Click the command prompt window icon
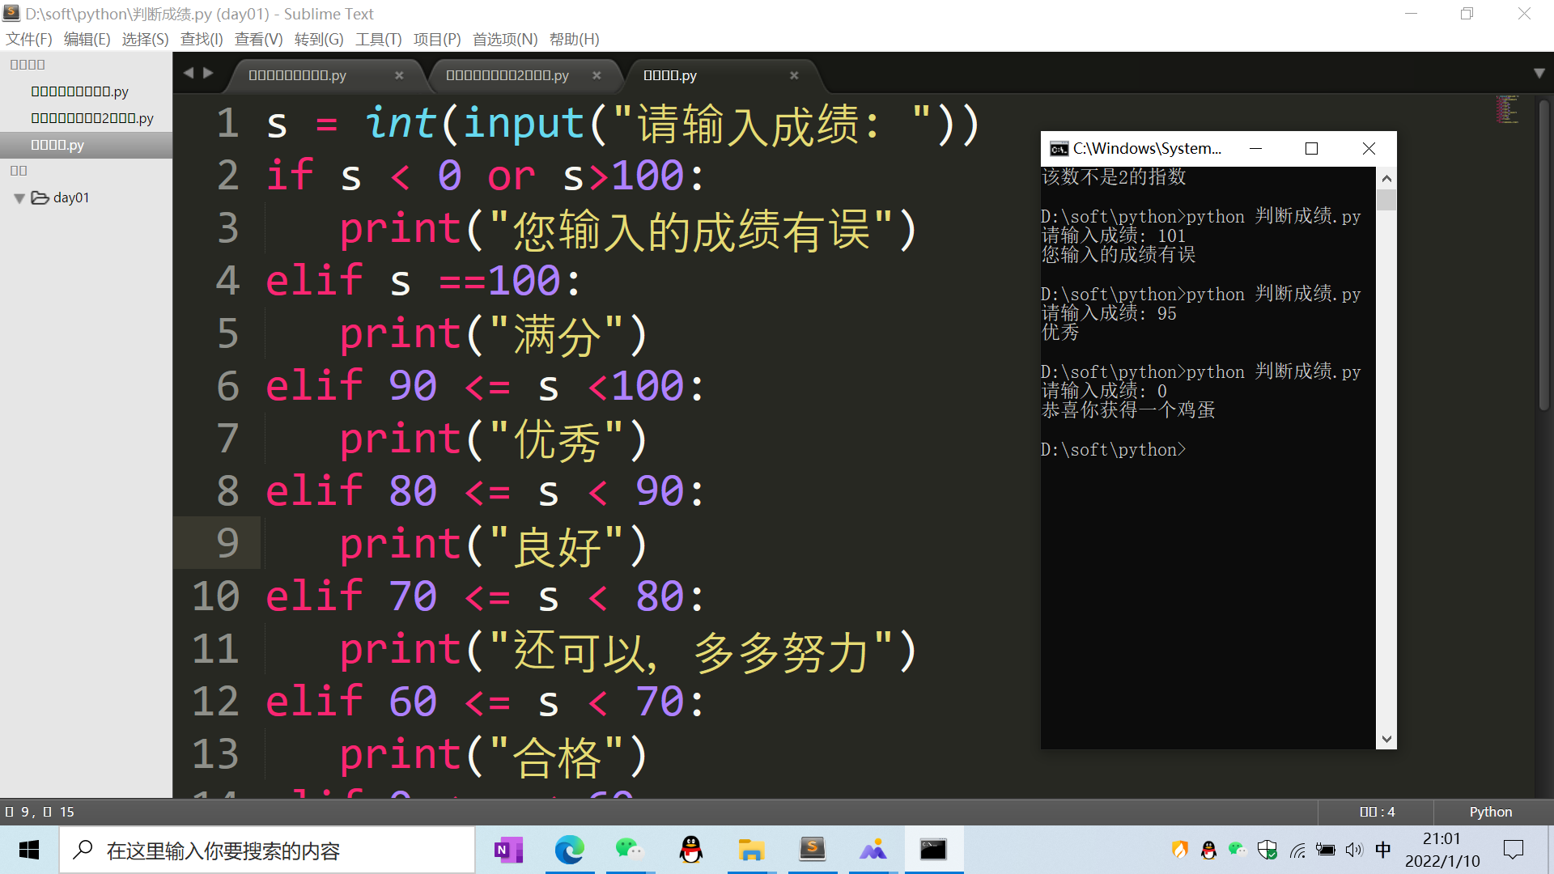1554x874 pixels. coord(1059,149)
